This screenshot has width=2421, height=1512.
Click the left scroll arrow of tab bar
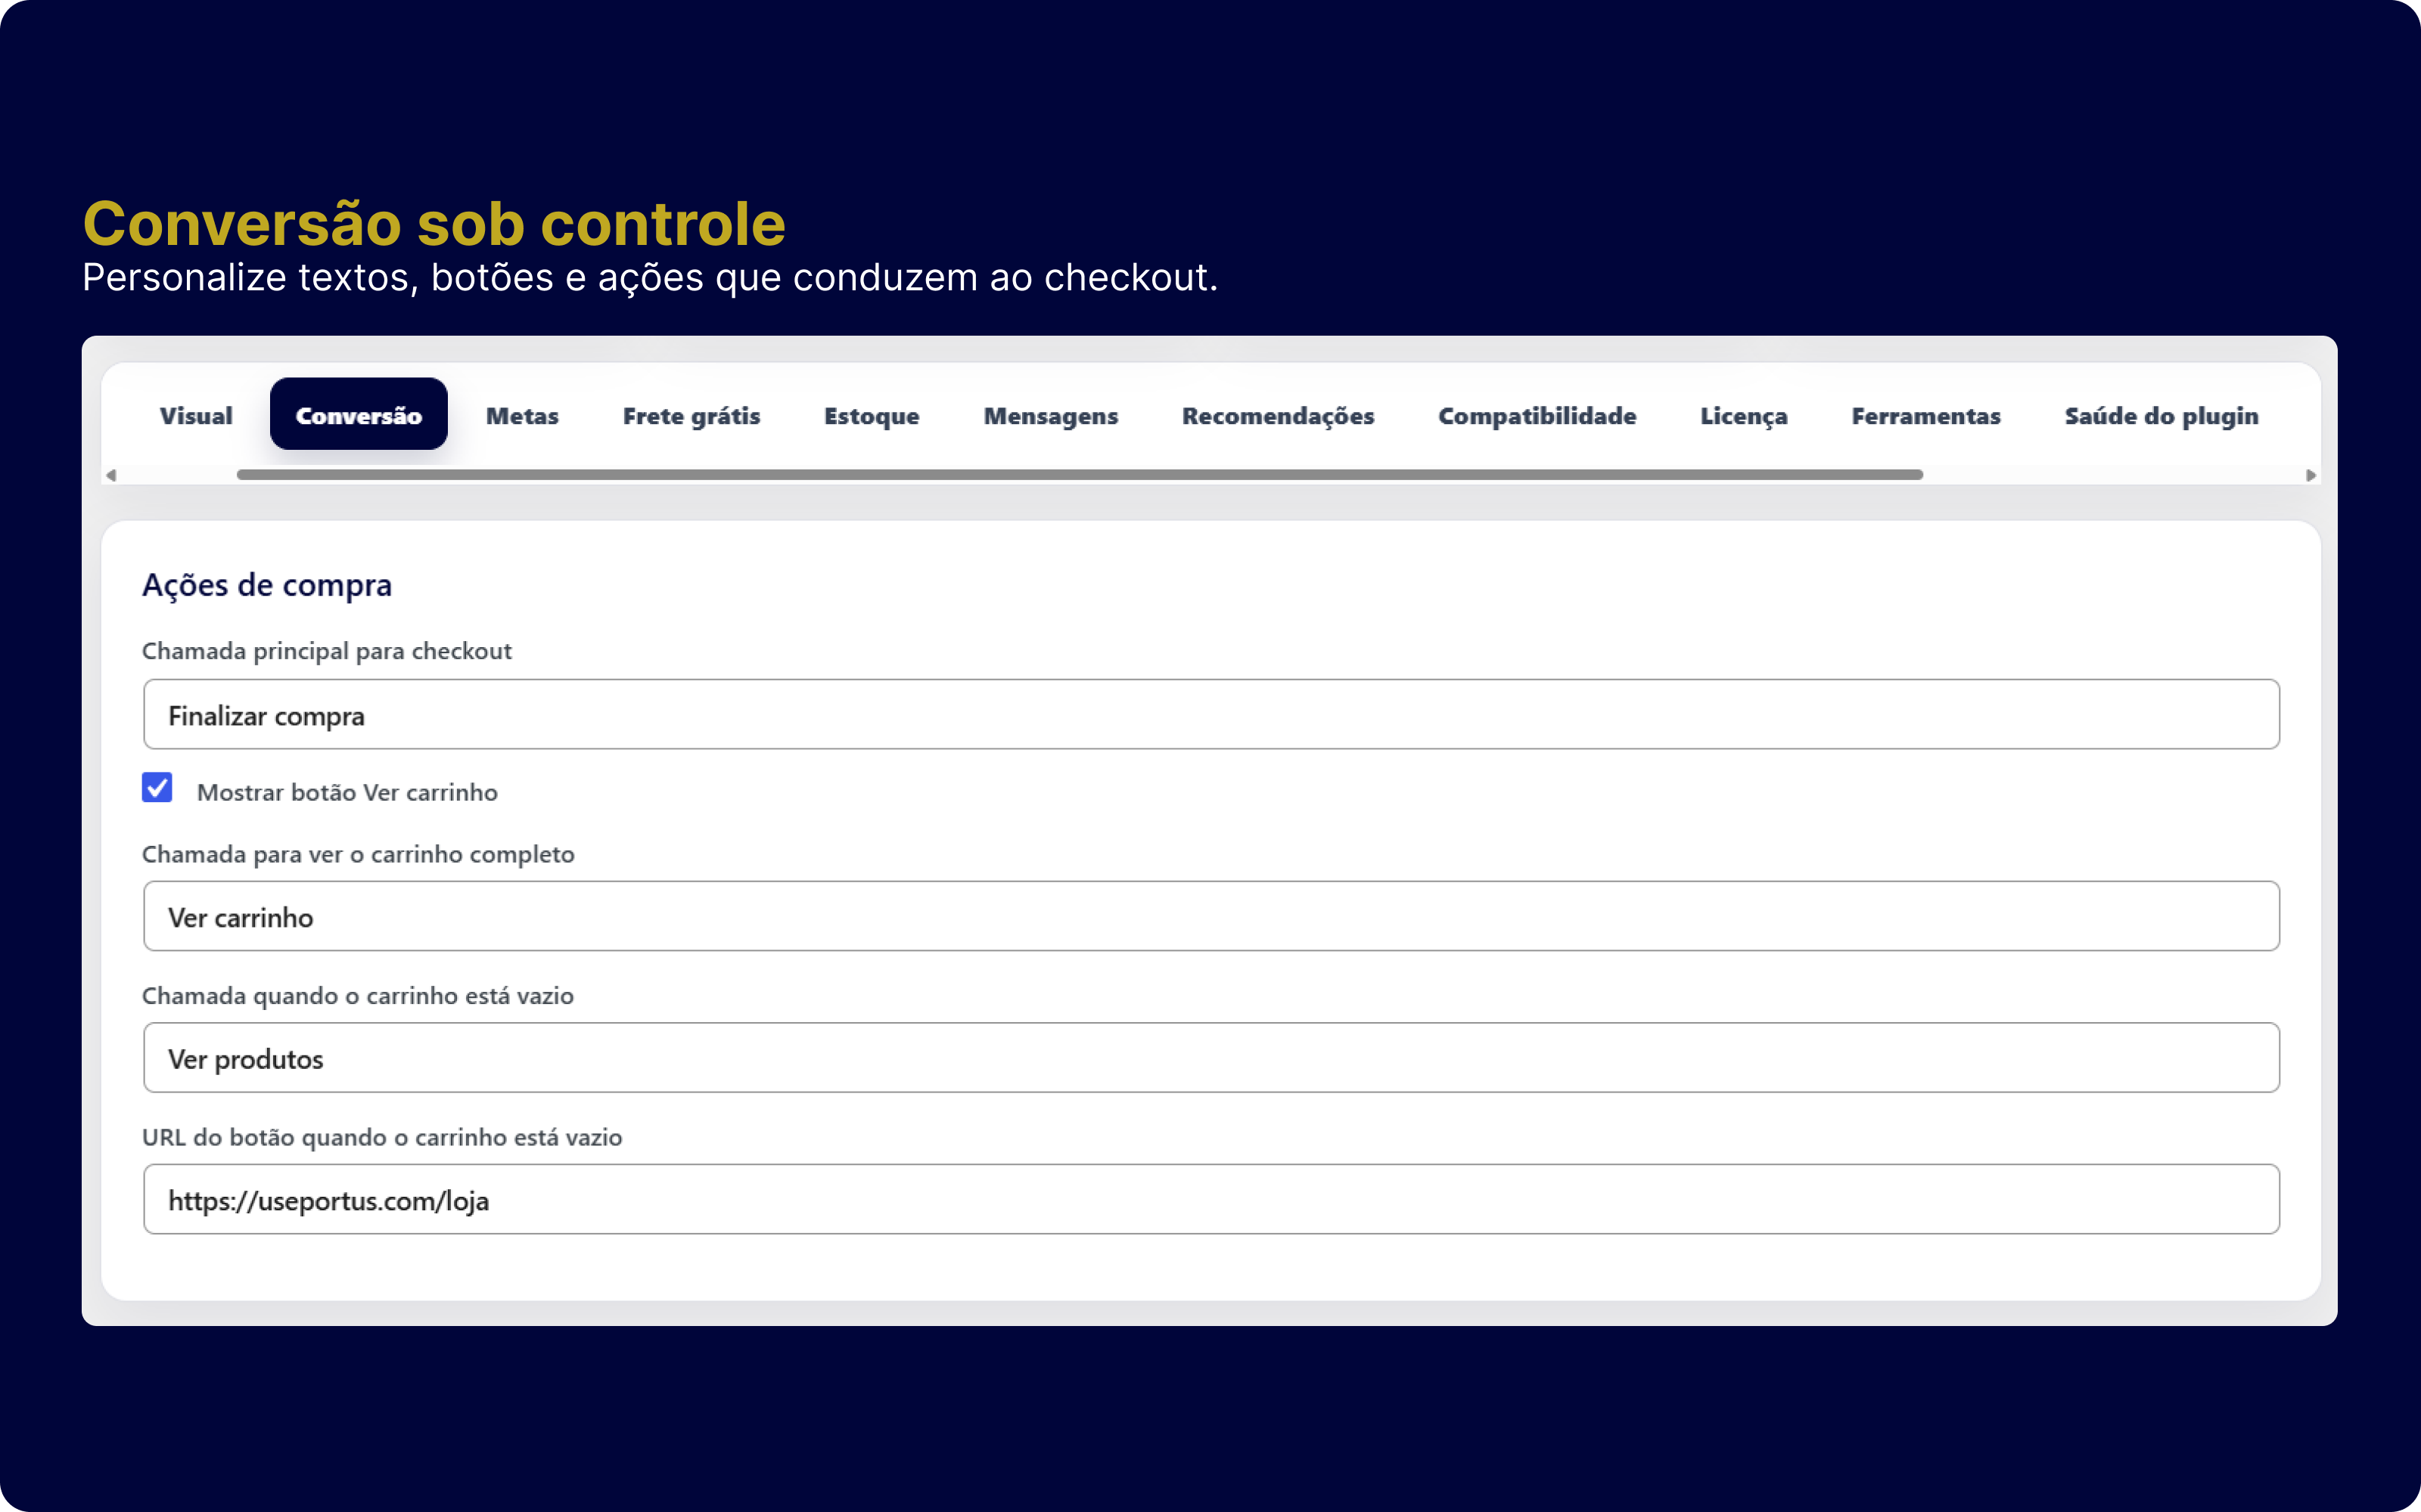pos(111,475)
